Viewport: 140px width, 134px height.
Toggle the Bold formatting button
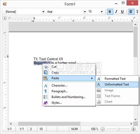click(110, 12)
